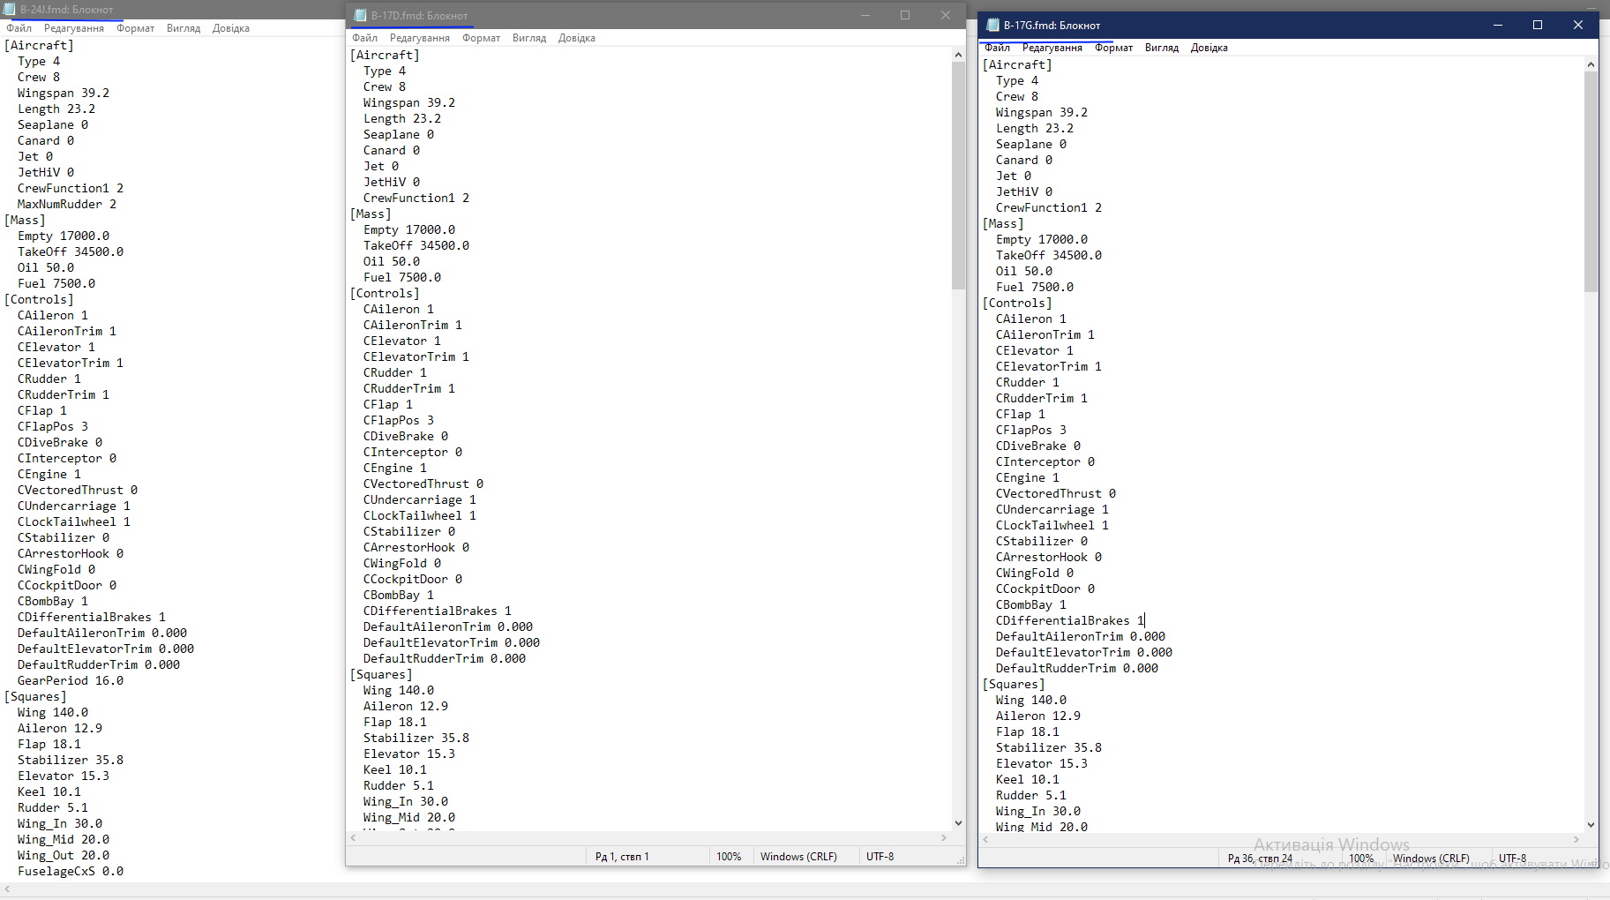This screenshot has height=900, width=1610.
Task: Click 'Windows (CRLF)' in B-17G status bar
Action: pos(1431,859)
